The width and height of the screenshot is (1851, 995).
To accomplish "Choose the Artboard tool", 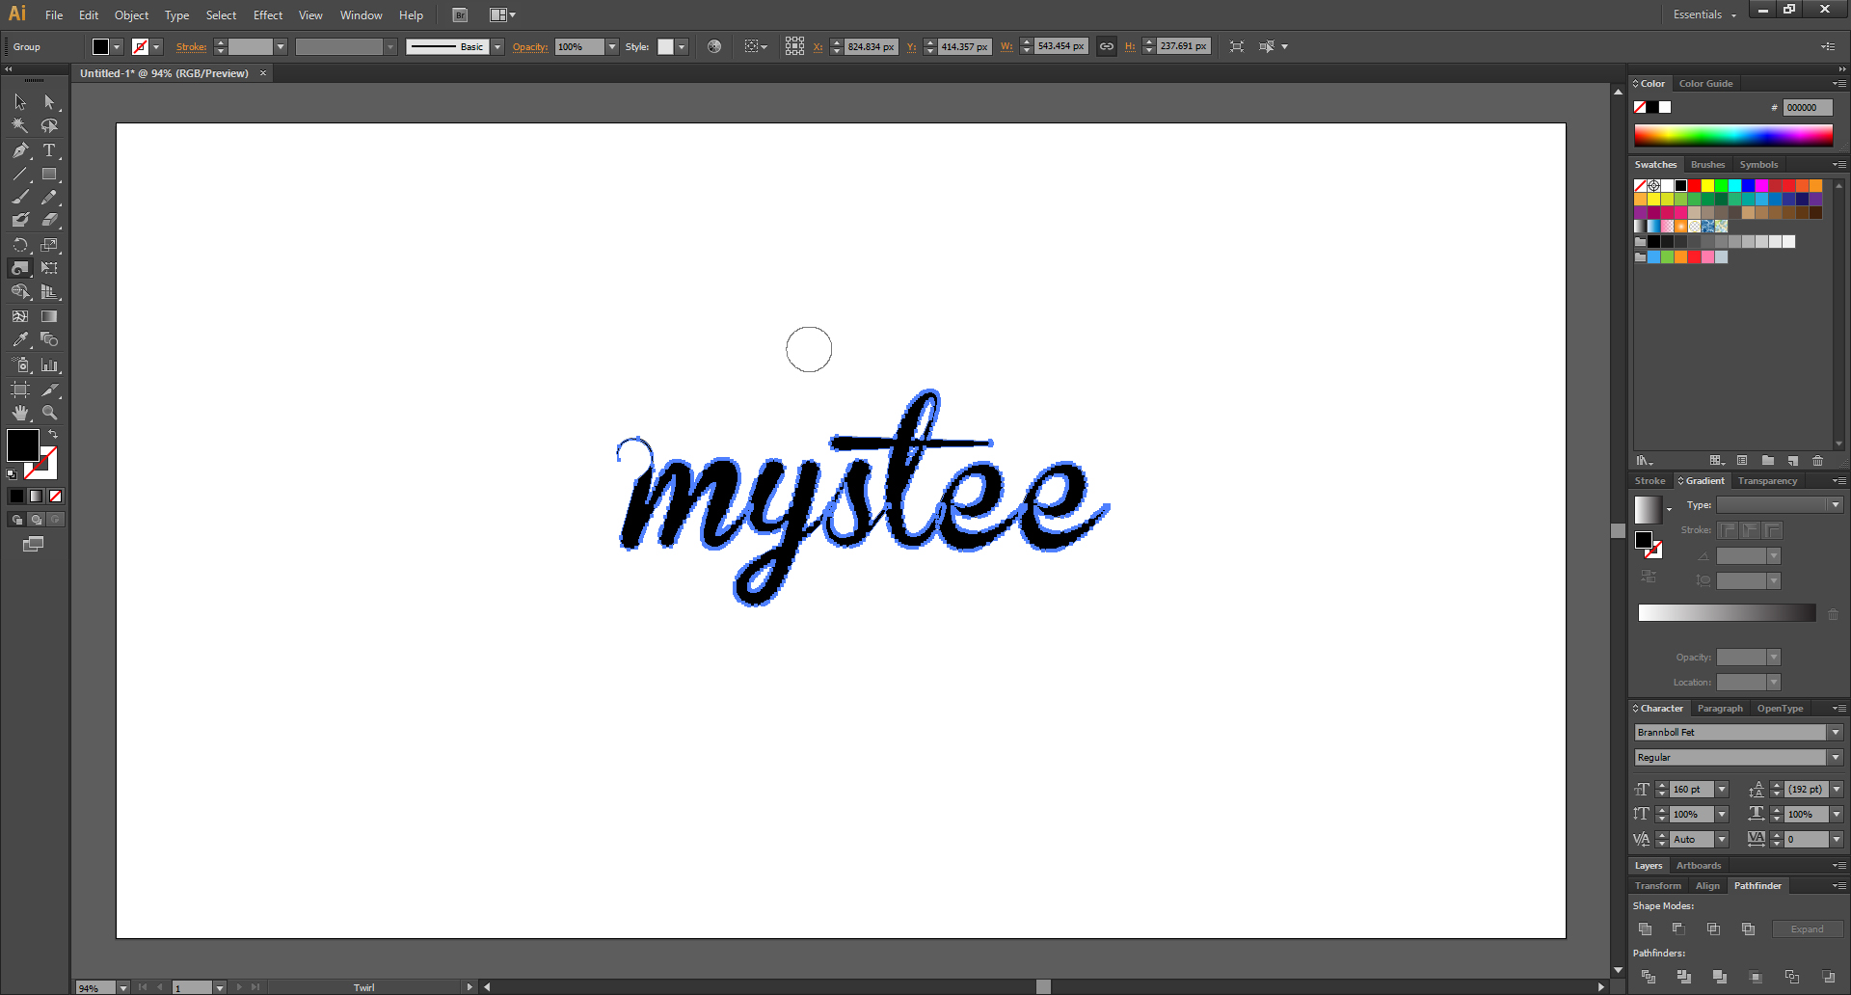I will click(x=20, y=390).
